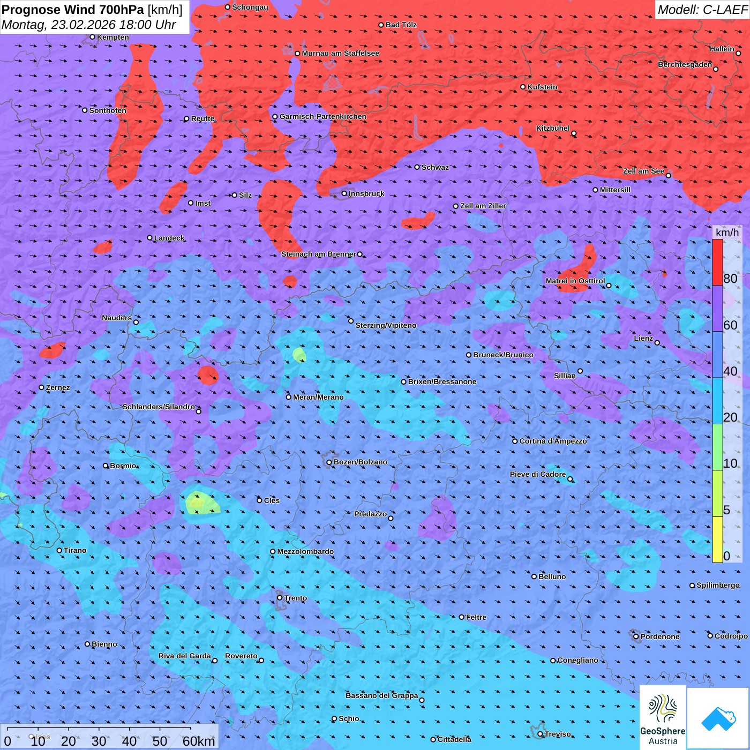Viewport: 750px width, 750px height.
Task: Click the Schlanders/Silandro label
Action: 159,407
